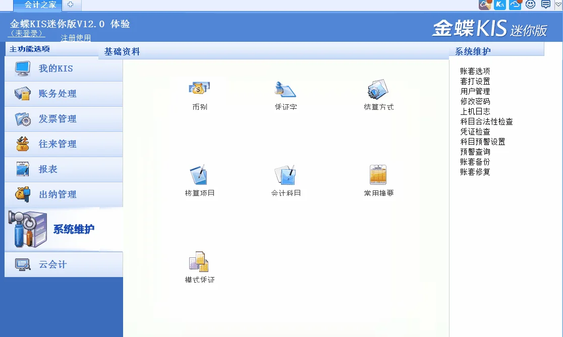
Task: Open 常用摘要 common summaries
Action: 378,178
